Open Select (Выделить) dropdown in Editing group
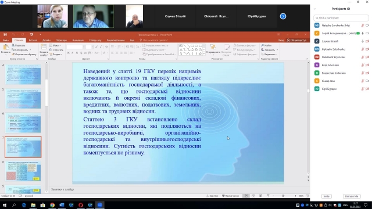Screen dimensions: 372x209 269,54
